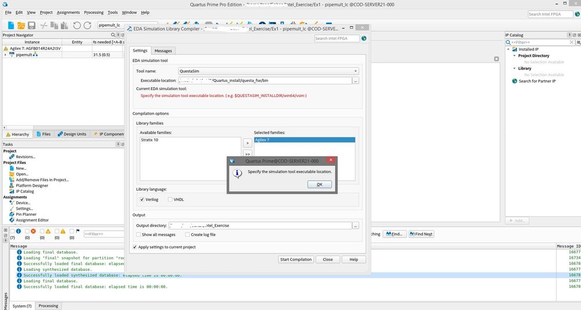Open the Assignments menu
The width and height of the screenshot is (581, 310).
click(68, 12)
